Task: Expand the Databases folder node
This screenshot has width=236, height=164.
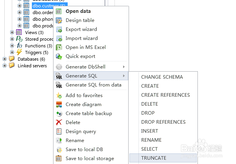Action: coord(5,59)
